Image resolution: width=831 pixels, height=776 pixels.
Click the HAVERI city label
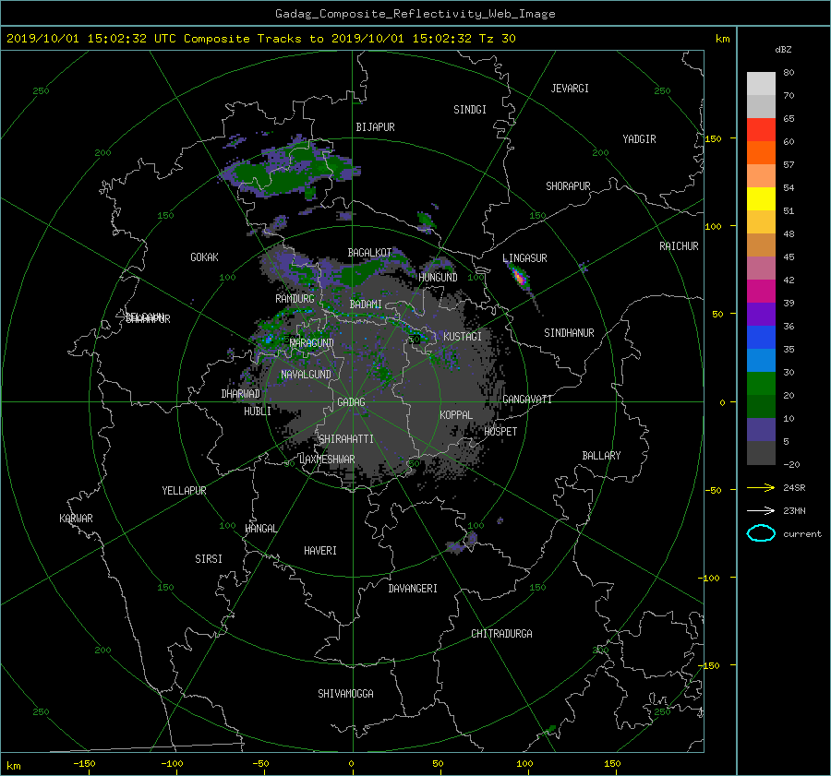tap(320, 551)
